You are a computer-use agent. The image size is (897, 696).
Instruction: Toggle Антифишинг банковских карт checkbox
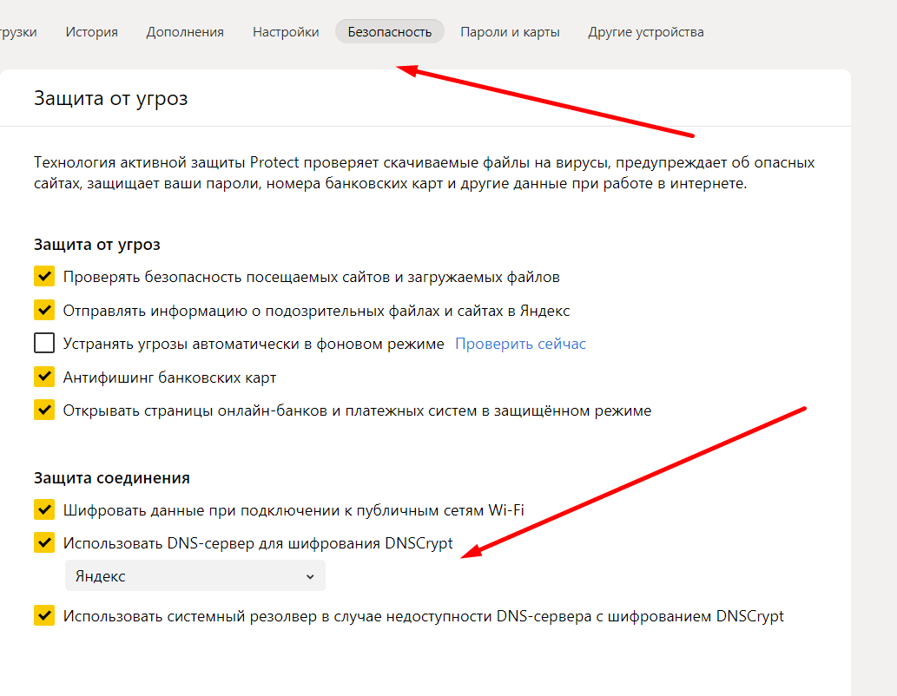coord(44,377)
